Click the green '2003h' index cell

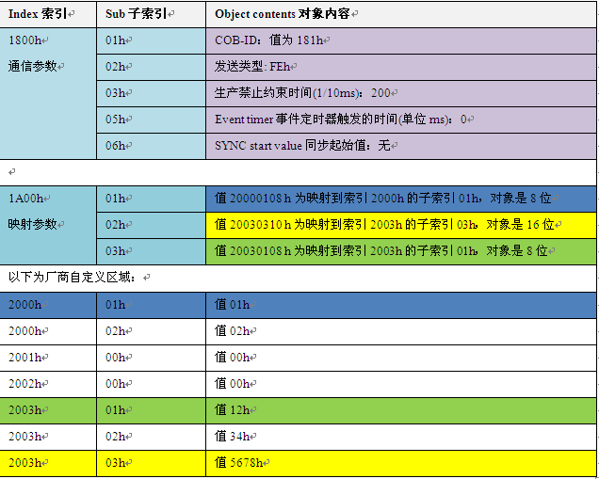(x=48, y=410)
